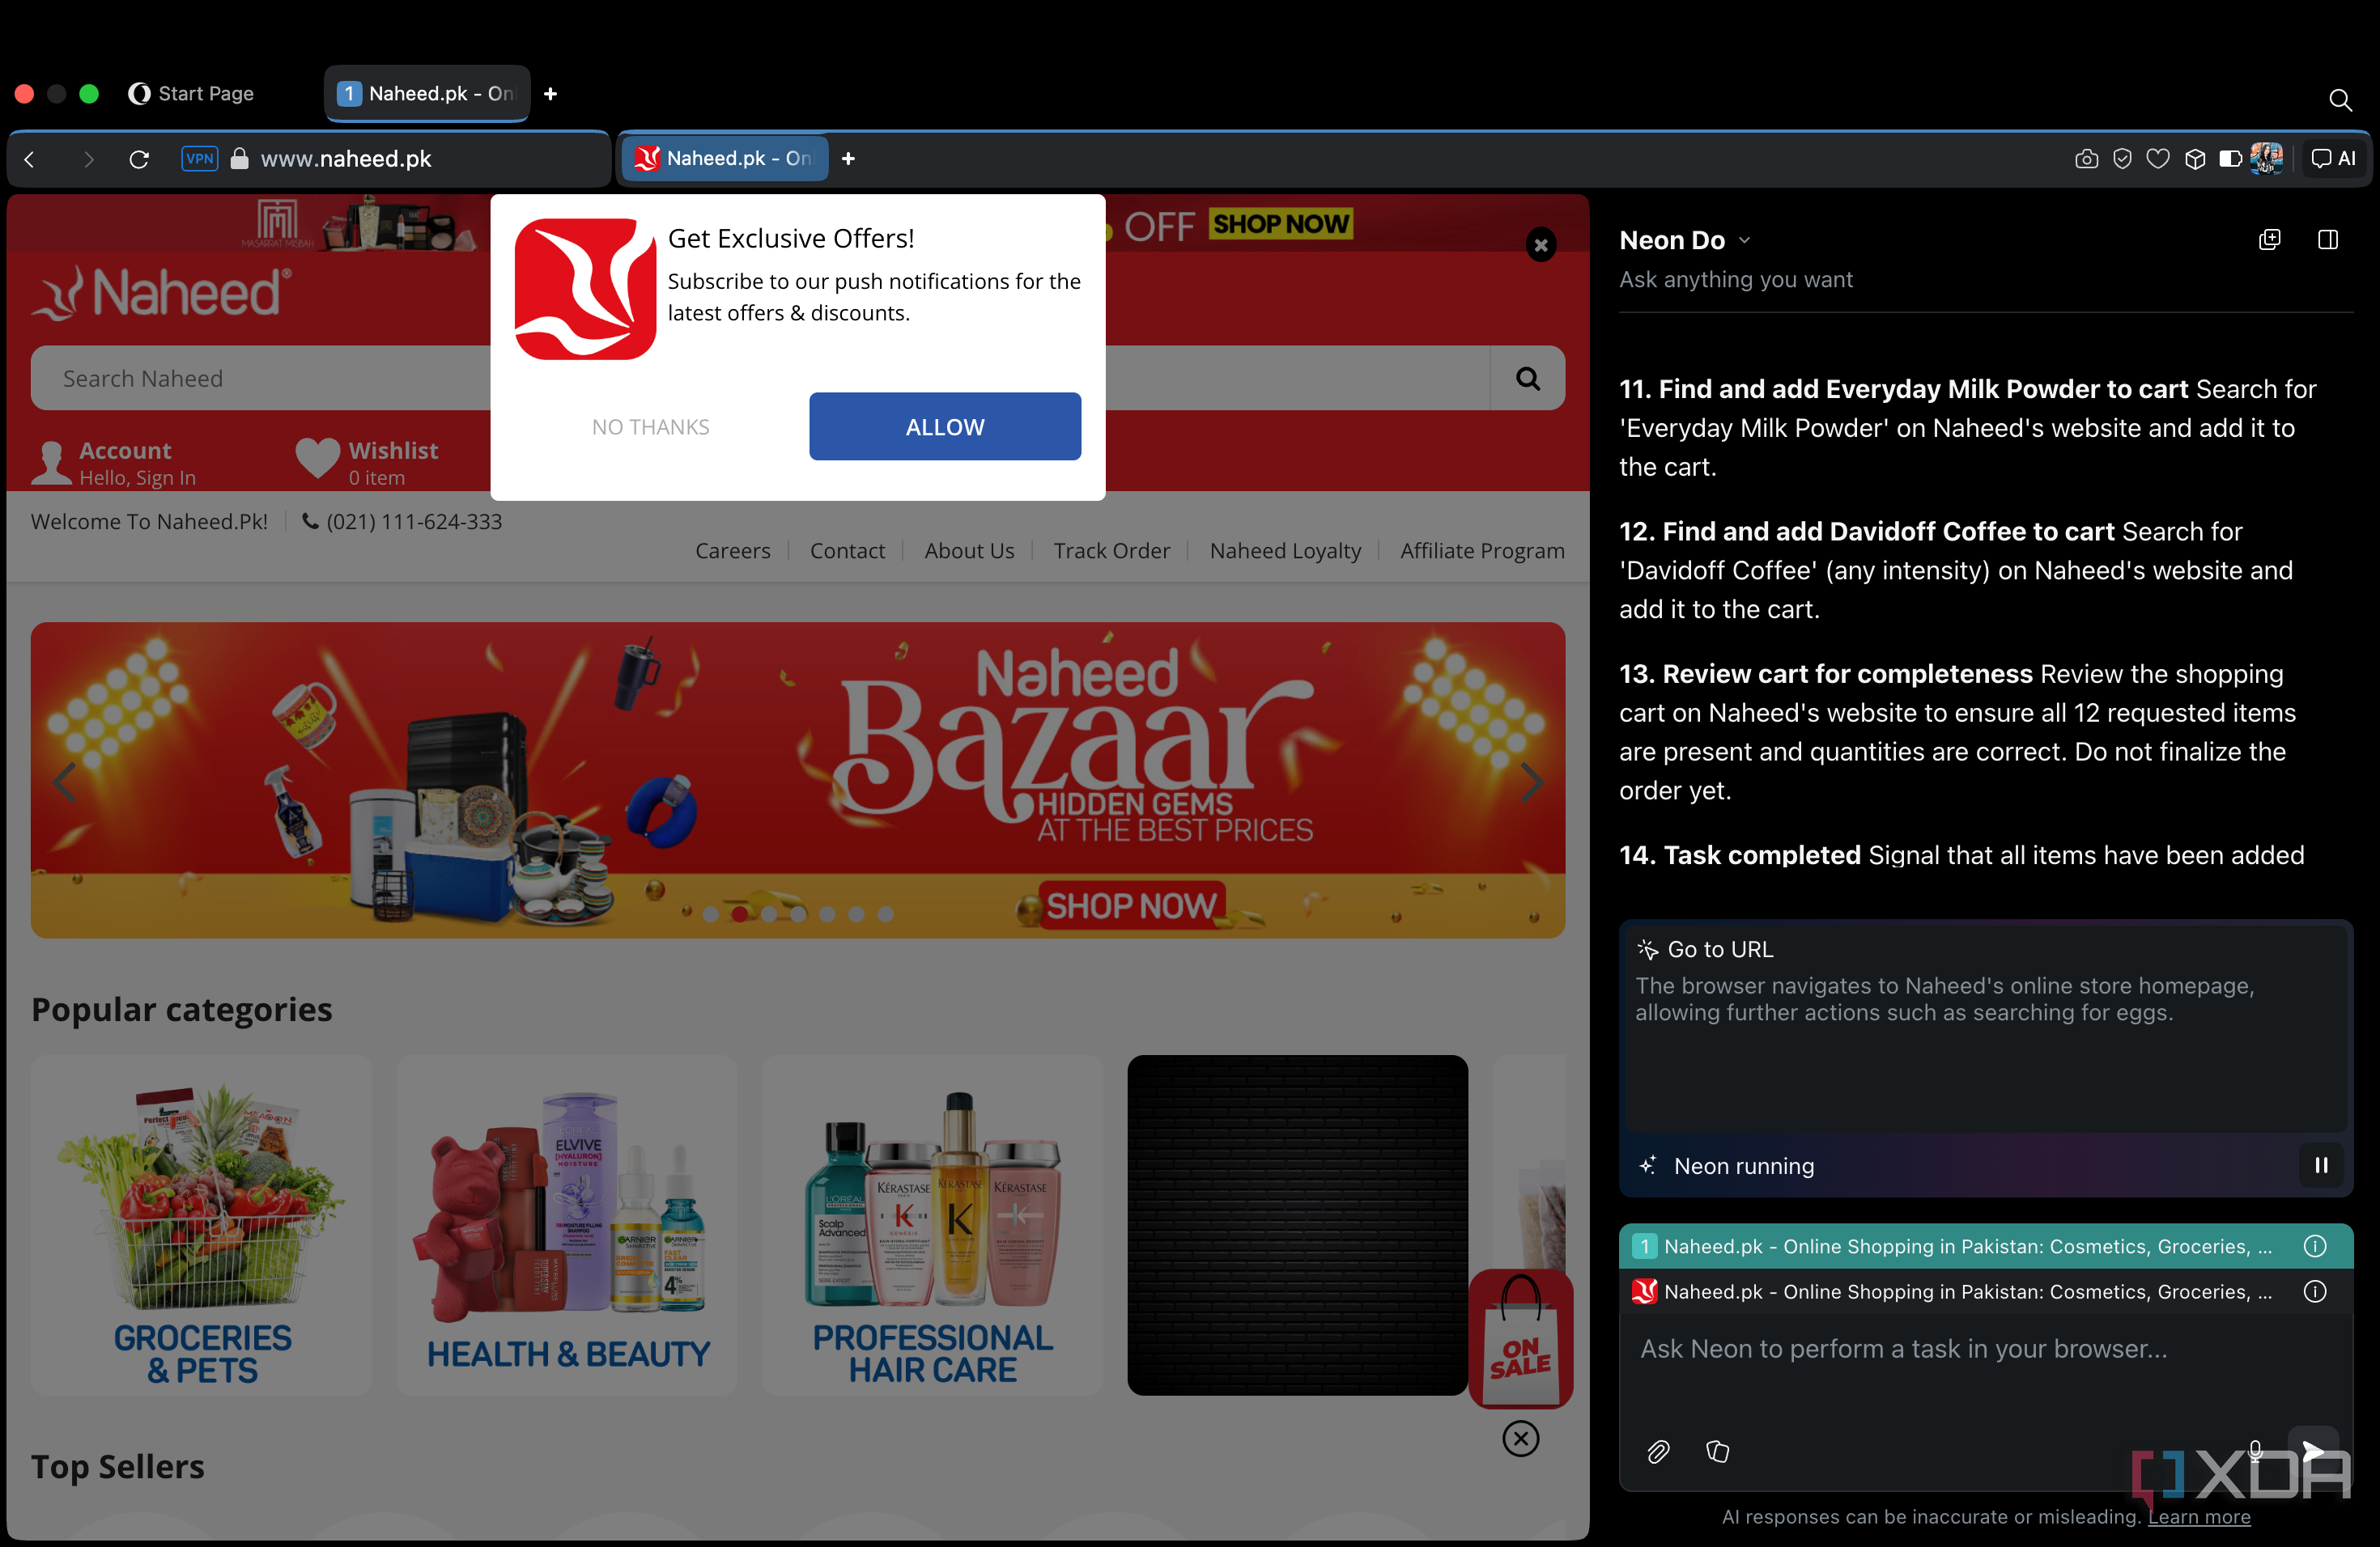
Task: Open Track Order page
Action: tap(1111, 551)
